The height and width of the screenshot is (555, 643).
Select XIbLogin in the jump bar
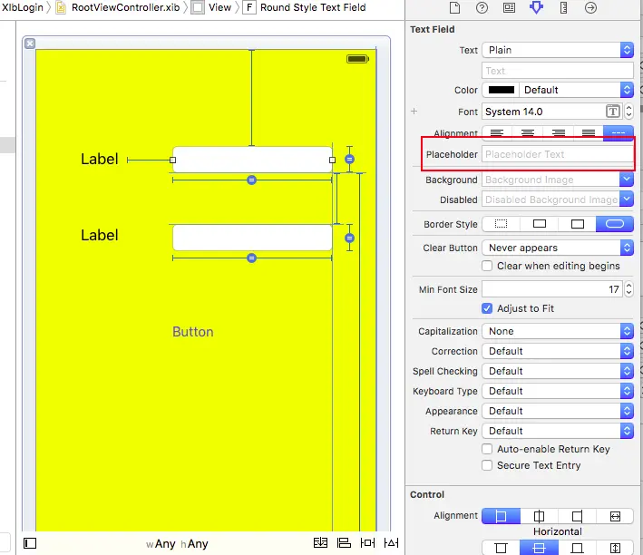coord(22,7)
